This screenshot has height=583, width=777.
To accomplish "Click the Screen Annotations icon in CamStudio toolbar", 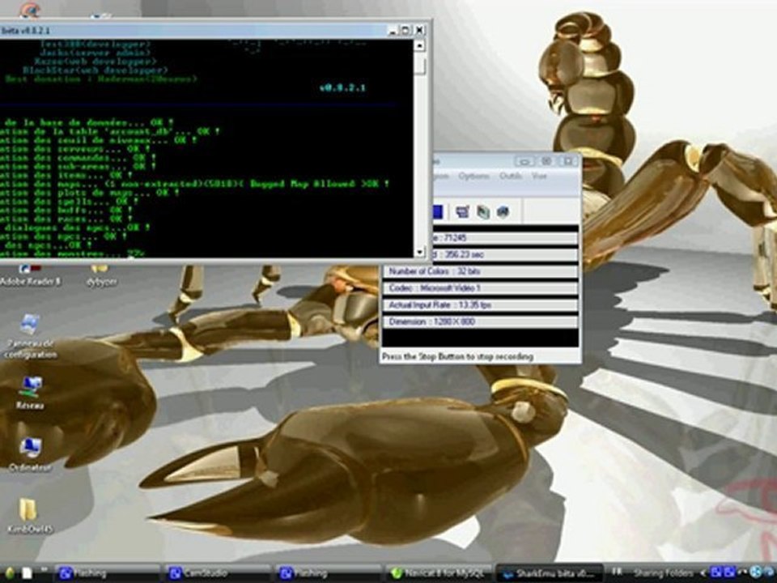I will click(503, 212).
